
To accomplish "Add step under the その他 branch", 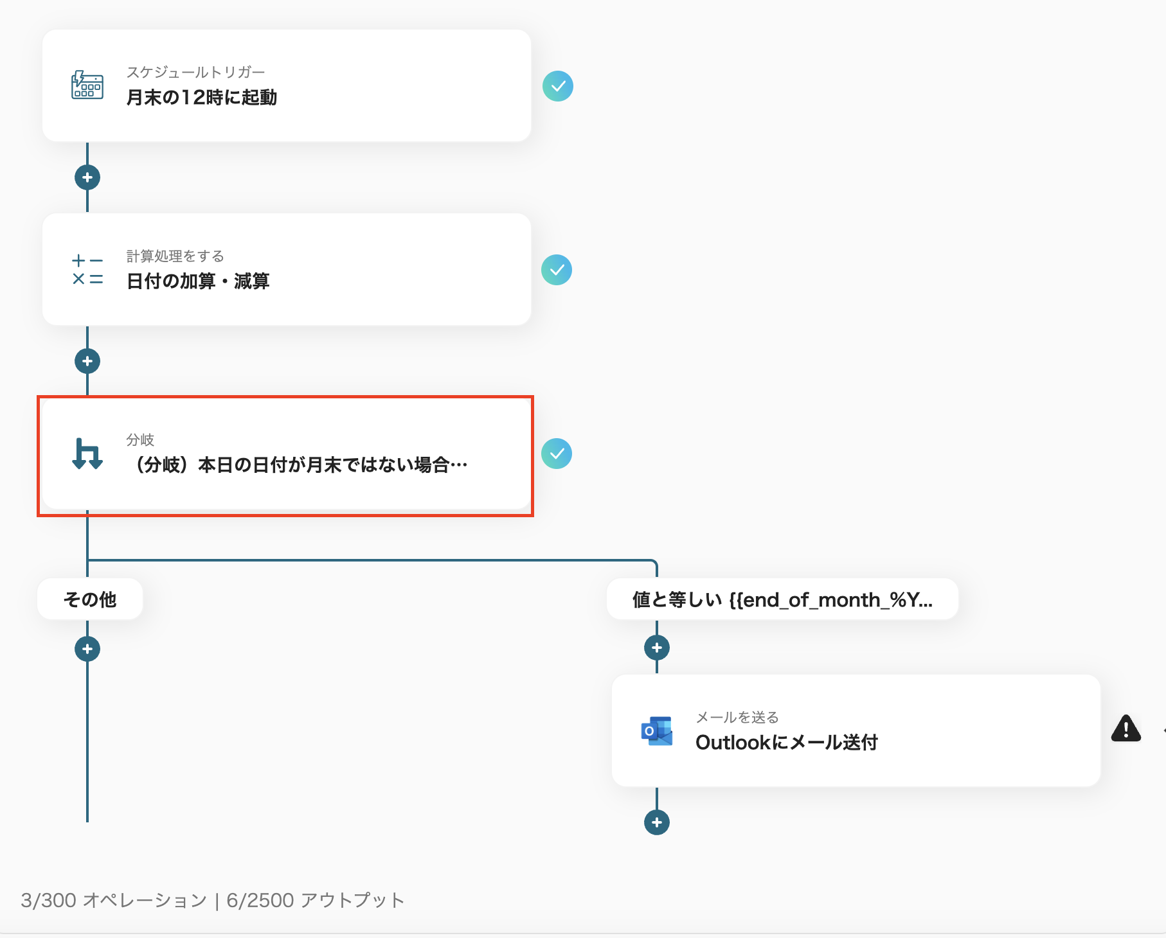I will coord(87,649).
